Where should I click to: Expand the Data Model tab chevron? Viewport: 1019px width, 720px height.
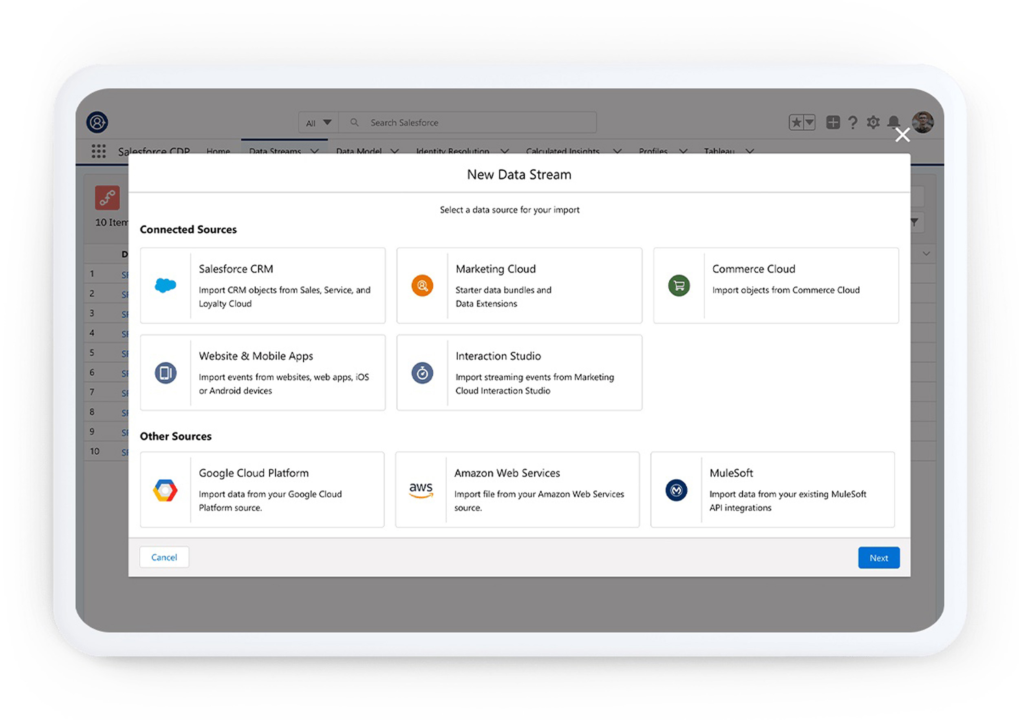click(395, 151)
